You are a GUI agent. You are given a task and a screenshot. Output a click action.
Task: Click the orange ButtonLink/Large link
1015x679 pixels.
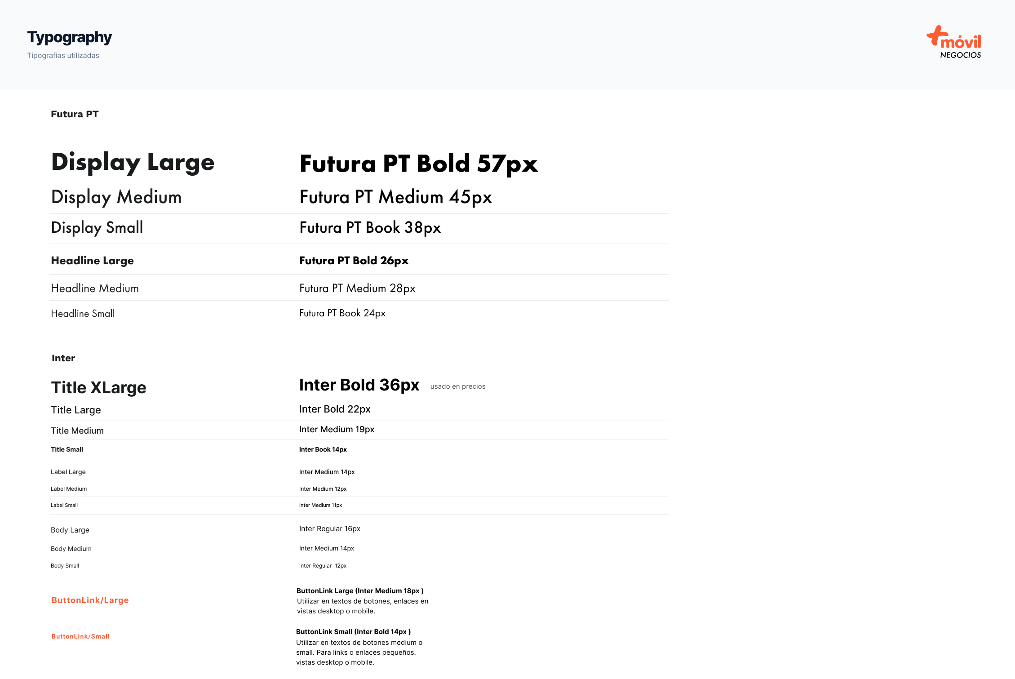(x=90, y=600)
